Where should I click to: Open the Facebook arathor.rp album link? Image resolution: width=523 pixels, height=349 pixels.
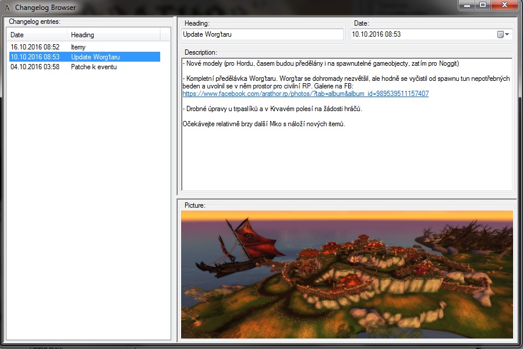pos(305,94)
